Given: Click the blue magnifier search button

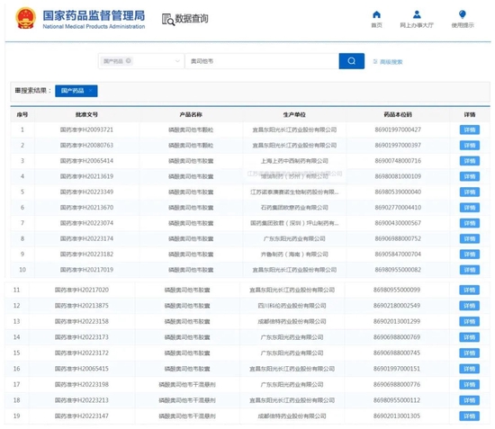Looking at the screenshot, I should coord(352,61).
